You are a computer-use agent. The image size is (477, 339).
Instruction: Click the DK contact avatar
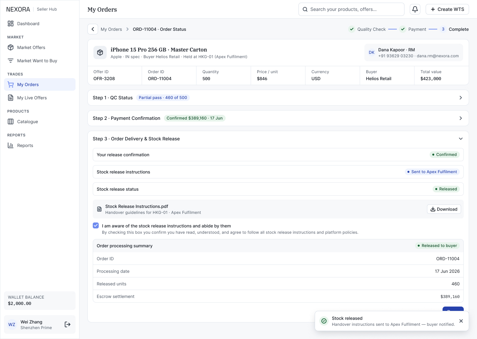coord(372,52)
